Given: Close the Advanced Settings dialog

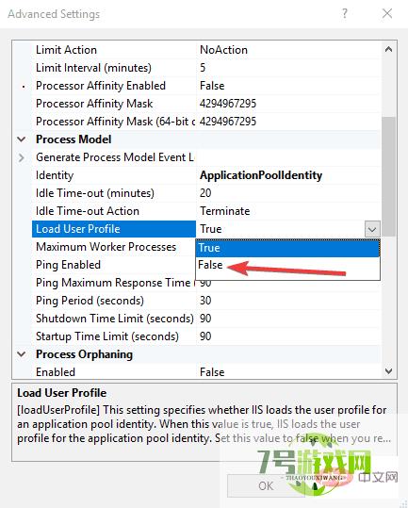Looking at the screenshot, I should [x=387, y=13].
